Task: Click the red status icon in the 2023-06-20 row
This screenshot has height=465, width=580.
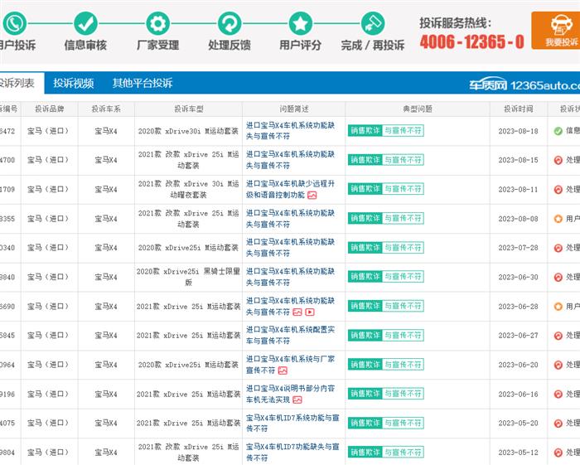Action: point(558,365)
